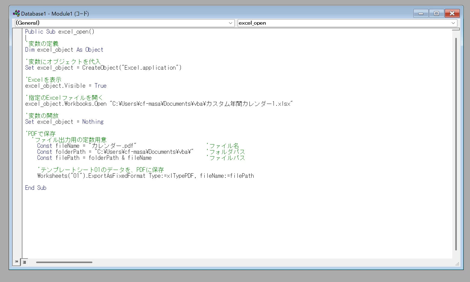The height and width of the screenshot is (282, 470).
Task: Click the comment '変数の定義'
Action: [x=42, y=44]
